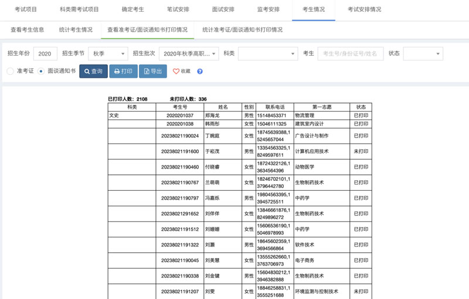
Task: Switch to 查看考生信息 sub-tab
Action: pyautogui.click(x=27, y=29)
